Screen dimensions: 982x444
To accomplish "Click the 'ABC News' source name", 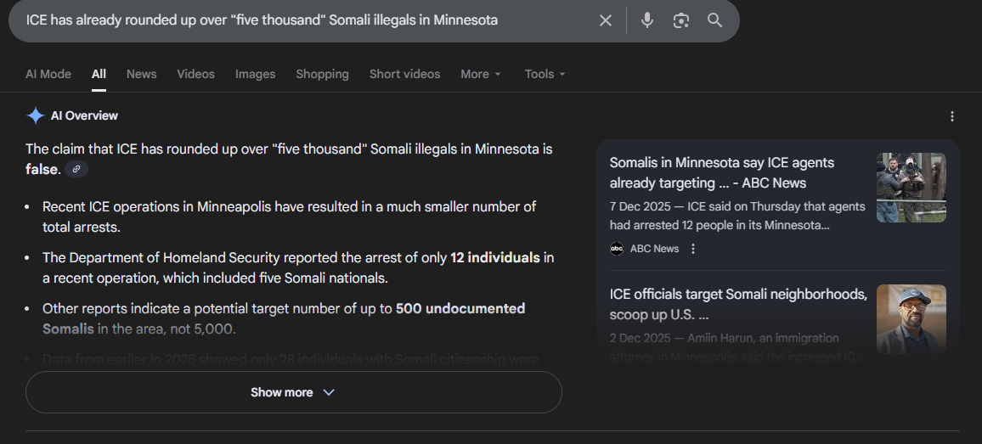I will tap(654, 249).
